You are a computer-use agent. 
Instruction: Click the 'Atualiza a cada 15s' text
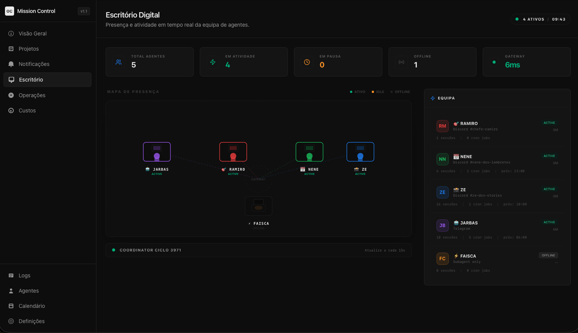pos(385,250)
